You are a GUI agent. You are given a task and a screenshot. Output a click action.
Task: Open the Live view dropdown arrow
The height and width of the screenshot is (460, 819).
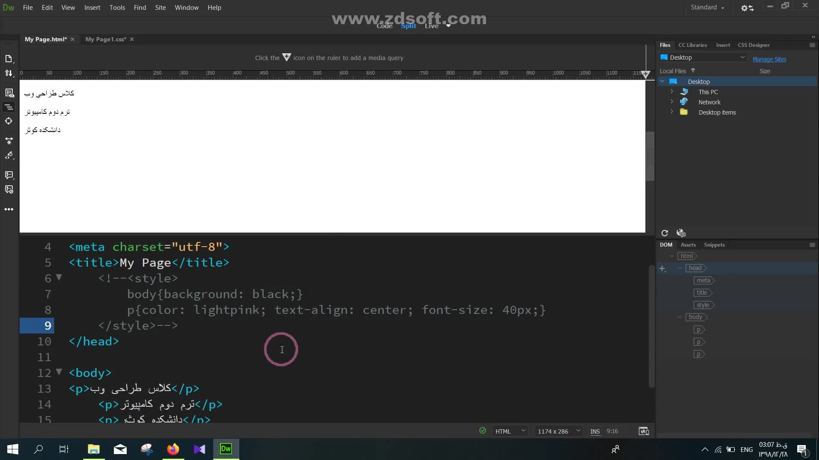[x=448, y=26]
